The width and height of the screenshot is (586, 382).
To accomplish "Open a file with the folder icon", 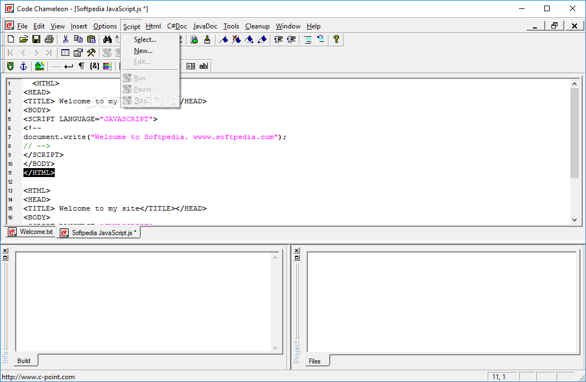I will pos(23,39).
